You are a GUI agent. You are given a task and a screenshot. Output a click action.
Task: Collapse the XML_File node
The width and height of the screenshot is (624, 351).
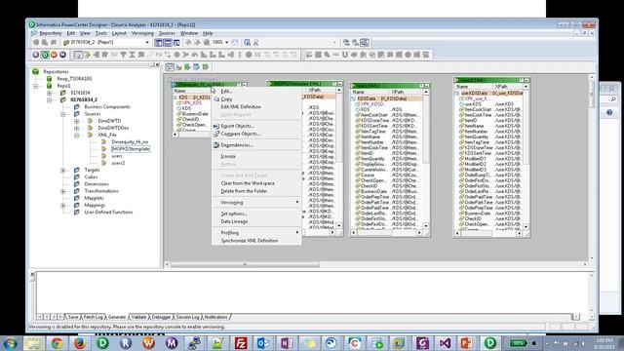tap(76, 135)
